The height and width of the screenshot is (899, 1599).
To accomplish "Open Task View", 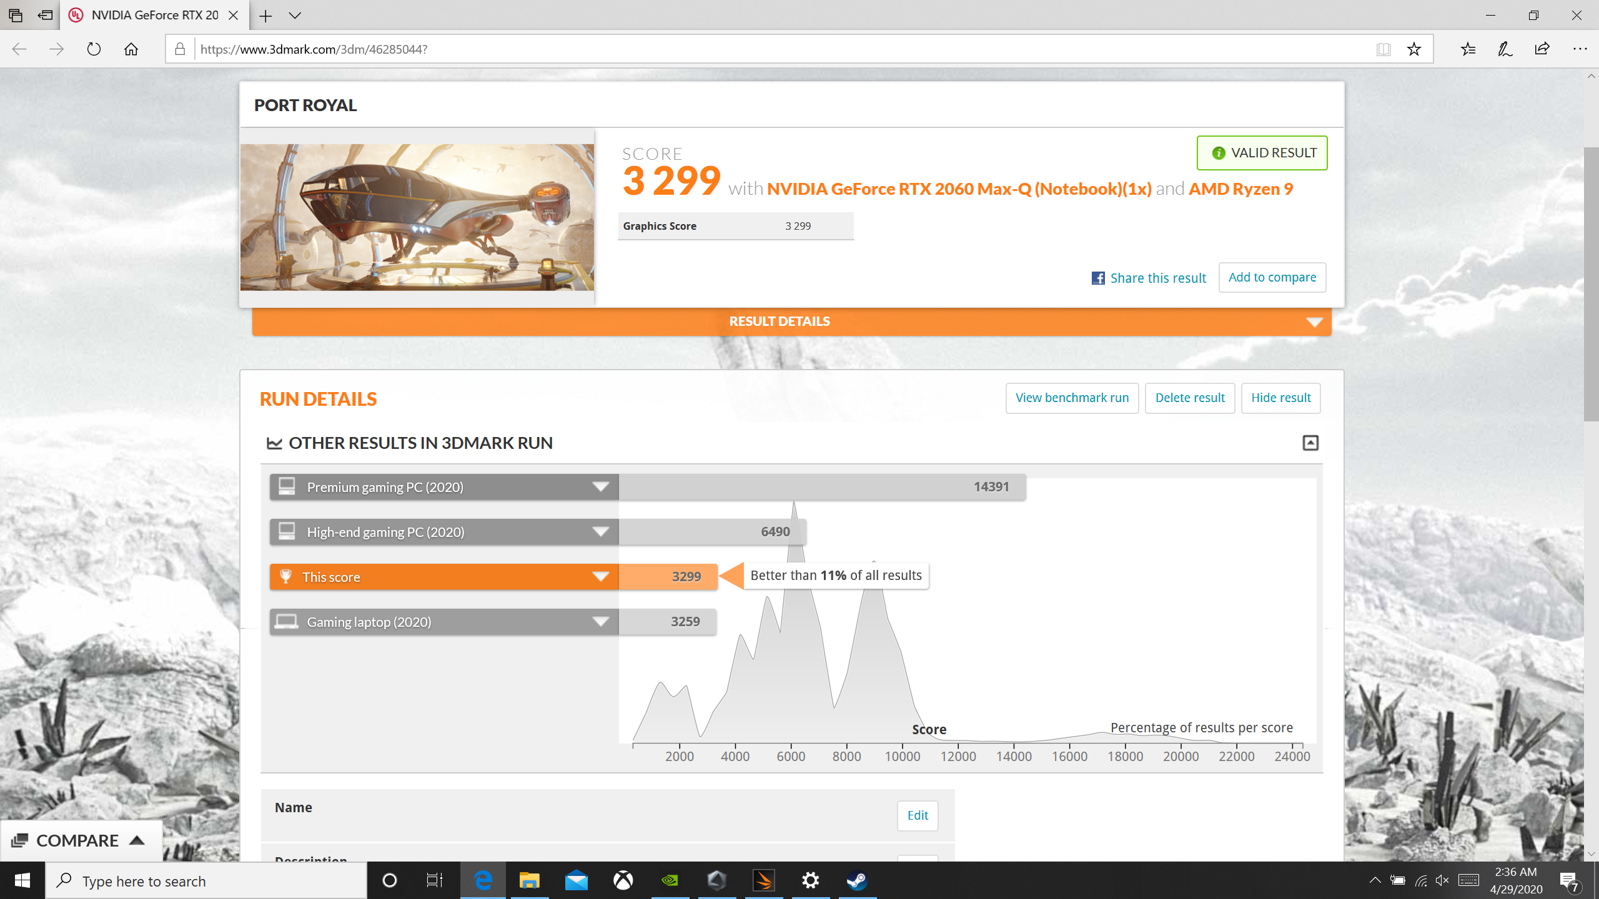I will (435, 880).
